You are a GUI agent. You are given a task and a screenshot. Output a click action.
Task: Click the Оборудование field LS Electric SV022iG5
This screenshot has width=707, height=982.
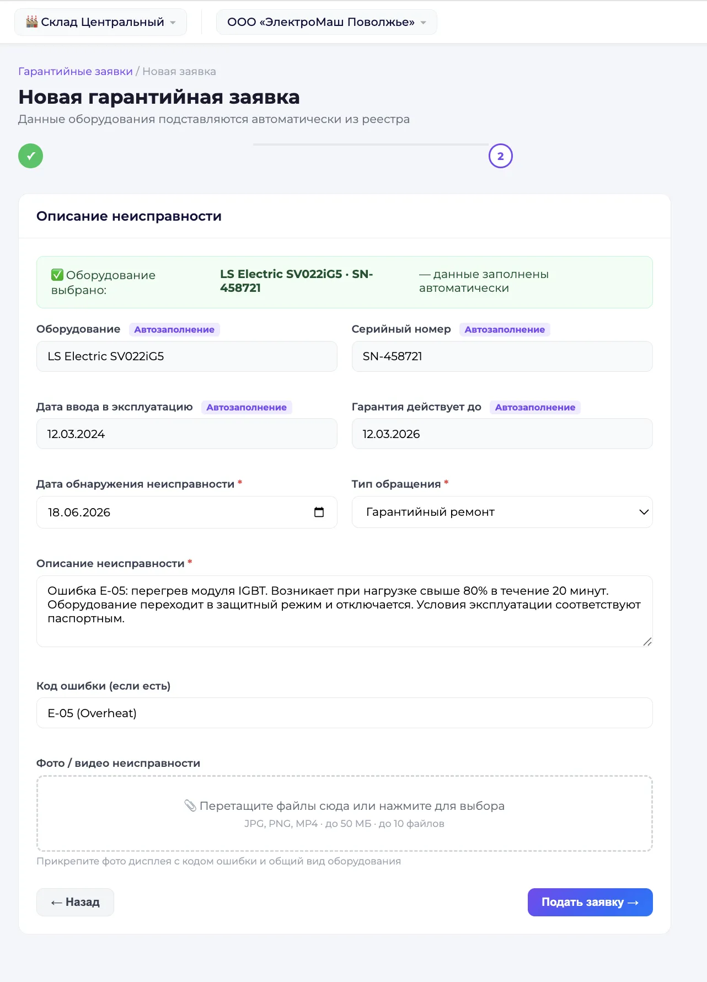coord(187,356)
